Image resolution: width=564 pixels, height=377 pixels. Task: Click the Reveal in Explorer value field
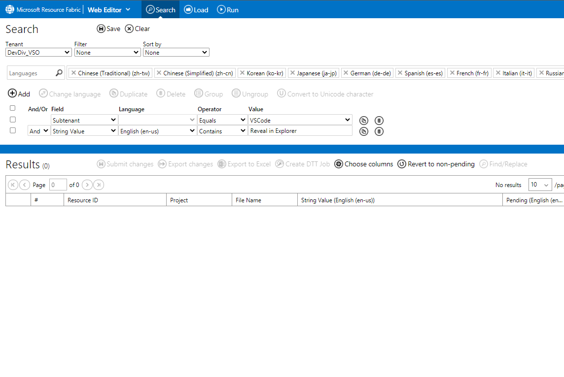point(300,131)
